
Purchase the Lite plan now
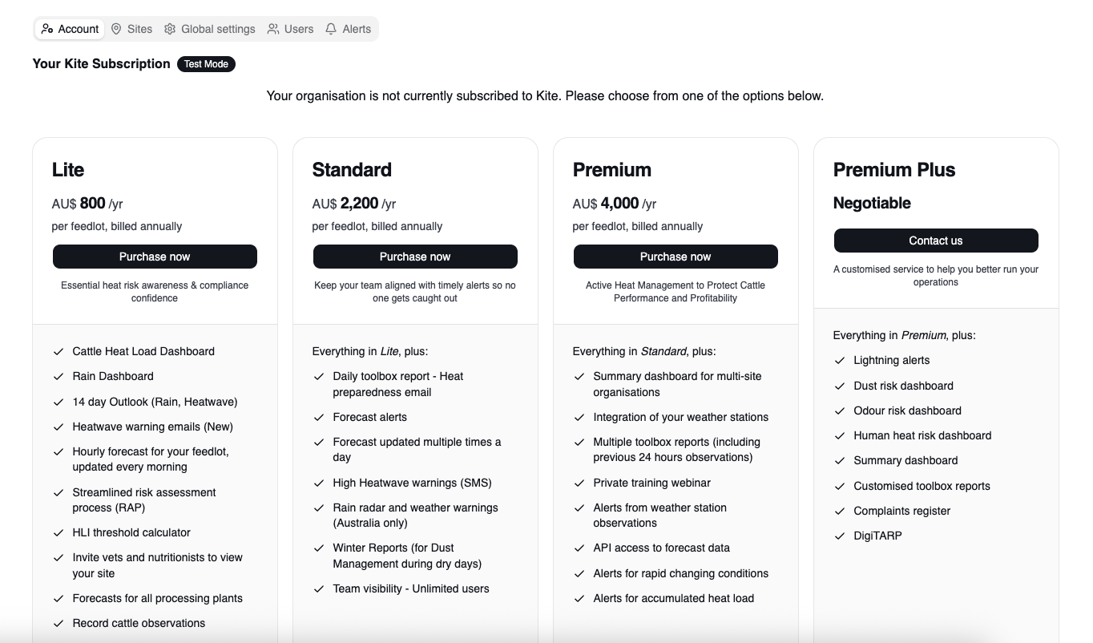pyautogui.click(x=155, y=257)
